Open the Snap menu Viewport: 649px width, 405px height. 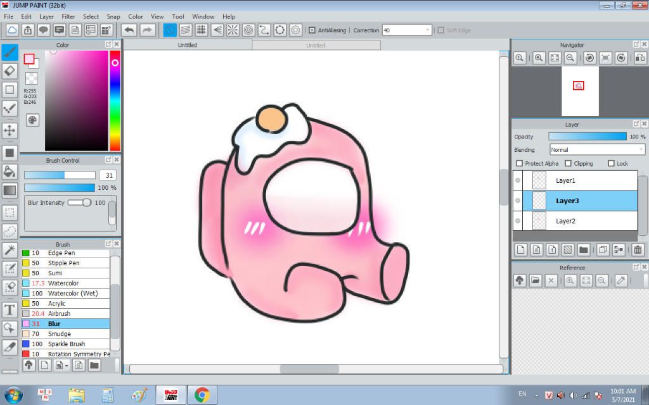(x=113, y=16)
